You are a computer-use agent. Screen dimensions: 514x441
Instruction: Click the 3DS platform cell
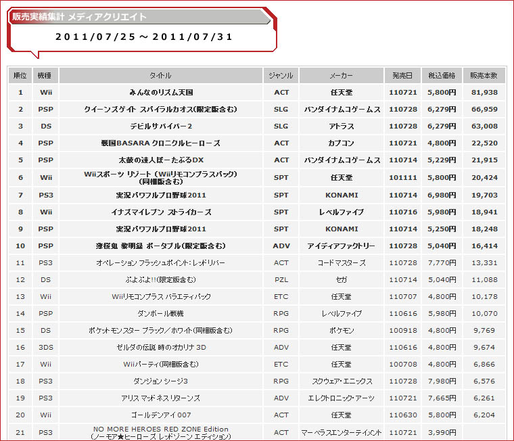(x=45, y=347)
